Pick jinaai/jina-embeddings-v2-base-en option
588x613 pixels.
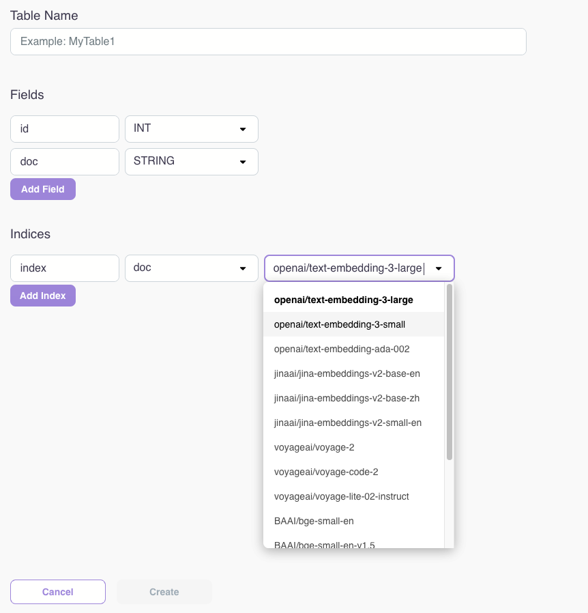(x=347, y=373)
